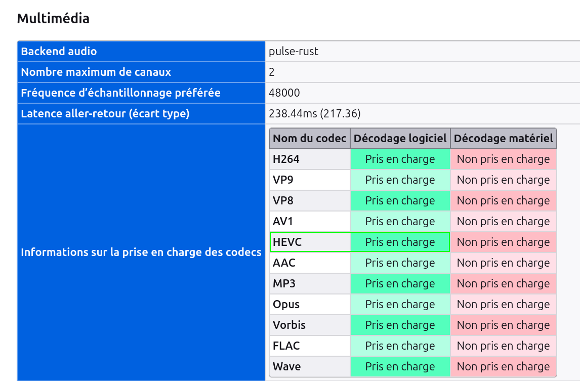The height and width of the screenshot is (381, 580).
Task: Click AV1 hardware decoding cell
Action: tap(504, 221)
